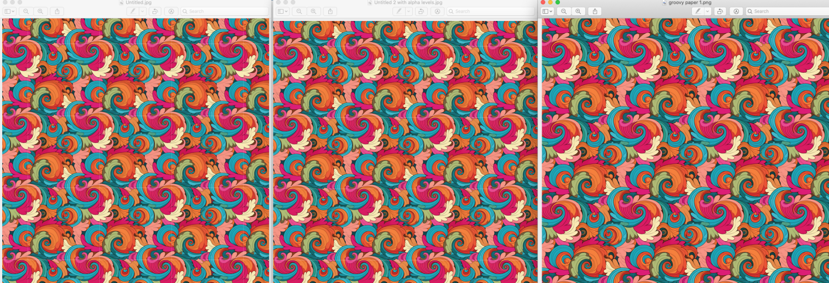Select highlight pen in Untitled 2 window
Image resolution: width=829 pixels, height=283 pixels.
click(x=399, y=11)
